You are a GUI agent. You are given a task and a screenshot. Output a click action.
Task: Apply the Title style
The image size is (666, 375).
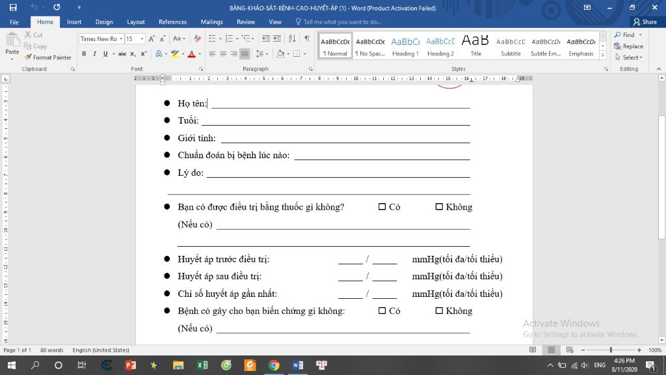(x=475, y=46)
